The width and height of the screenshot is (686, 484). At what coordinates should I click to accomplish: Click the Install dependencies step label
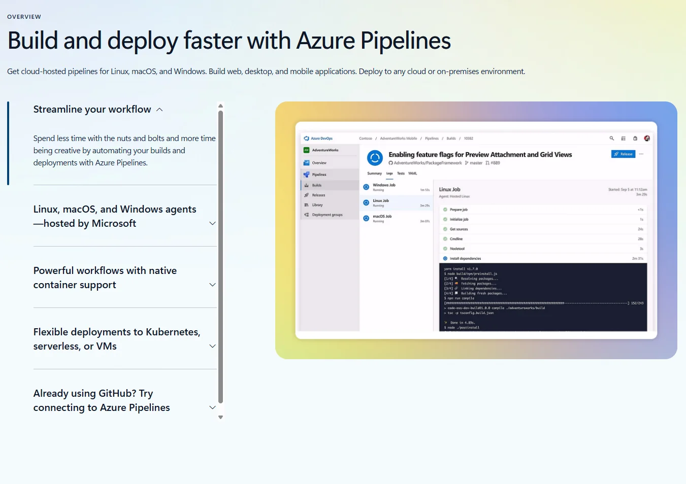pyautogui.click(x=466, y=259)
